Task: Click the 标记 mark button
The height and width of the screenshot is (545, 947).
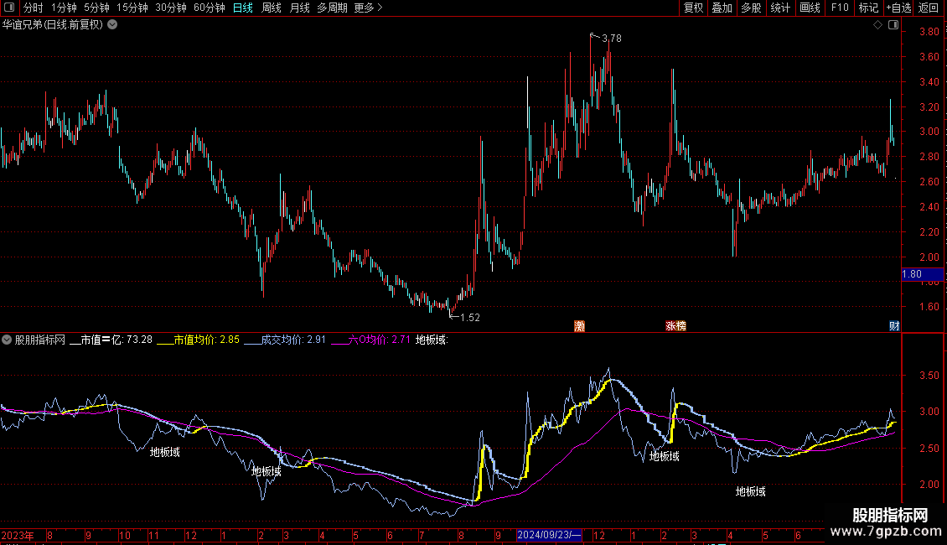Action: pos(868,8)
